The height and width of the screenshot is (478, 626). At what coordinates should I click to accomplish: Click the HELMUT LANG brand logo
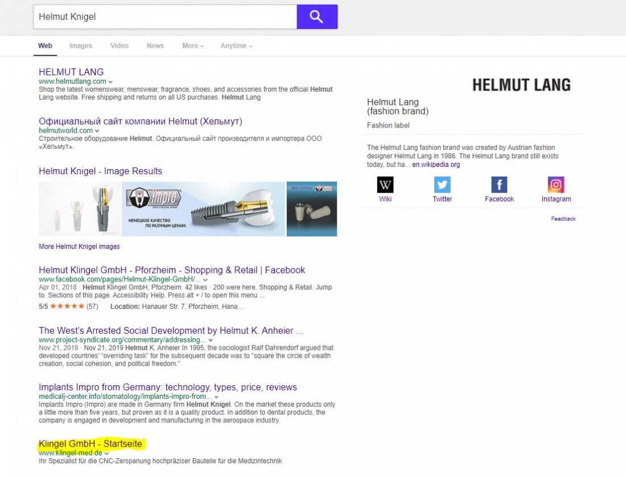pos(521,85)
